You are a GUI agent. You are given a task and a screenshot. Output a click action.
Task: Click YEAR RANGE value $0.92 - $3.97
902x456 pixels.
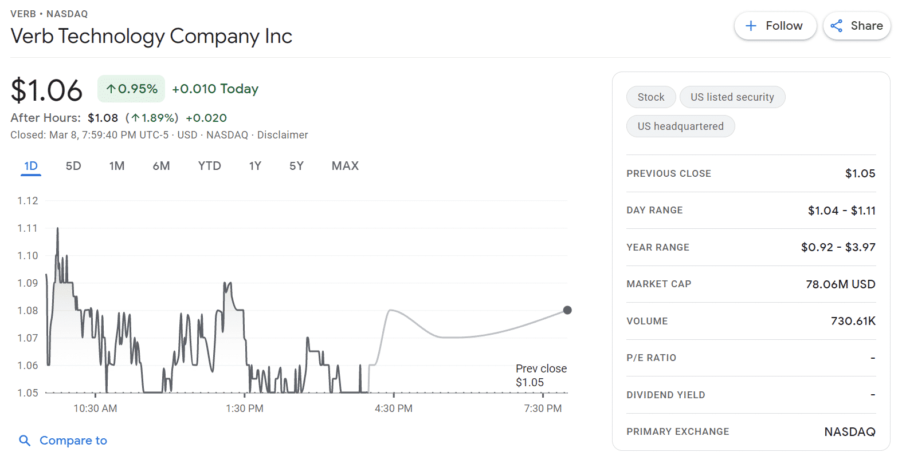coord(838,247)
